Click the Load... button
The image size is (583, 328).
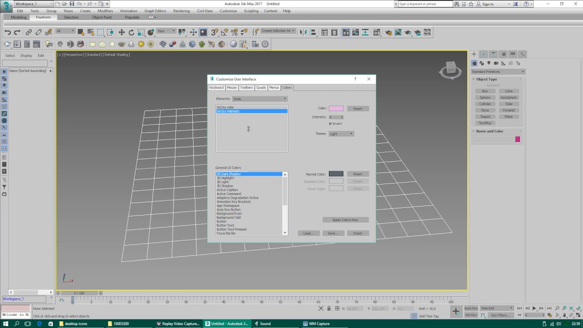308,233
